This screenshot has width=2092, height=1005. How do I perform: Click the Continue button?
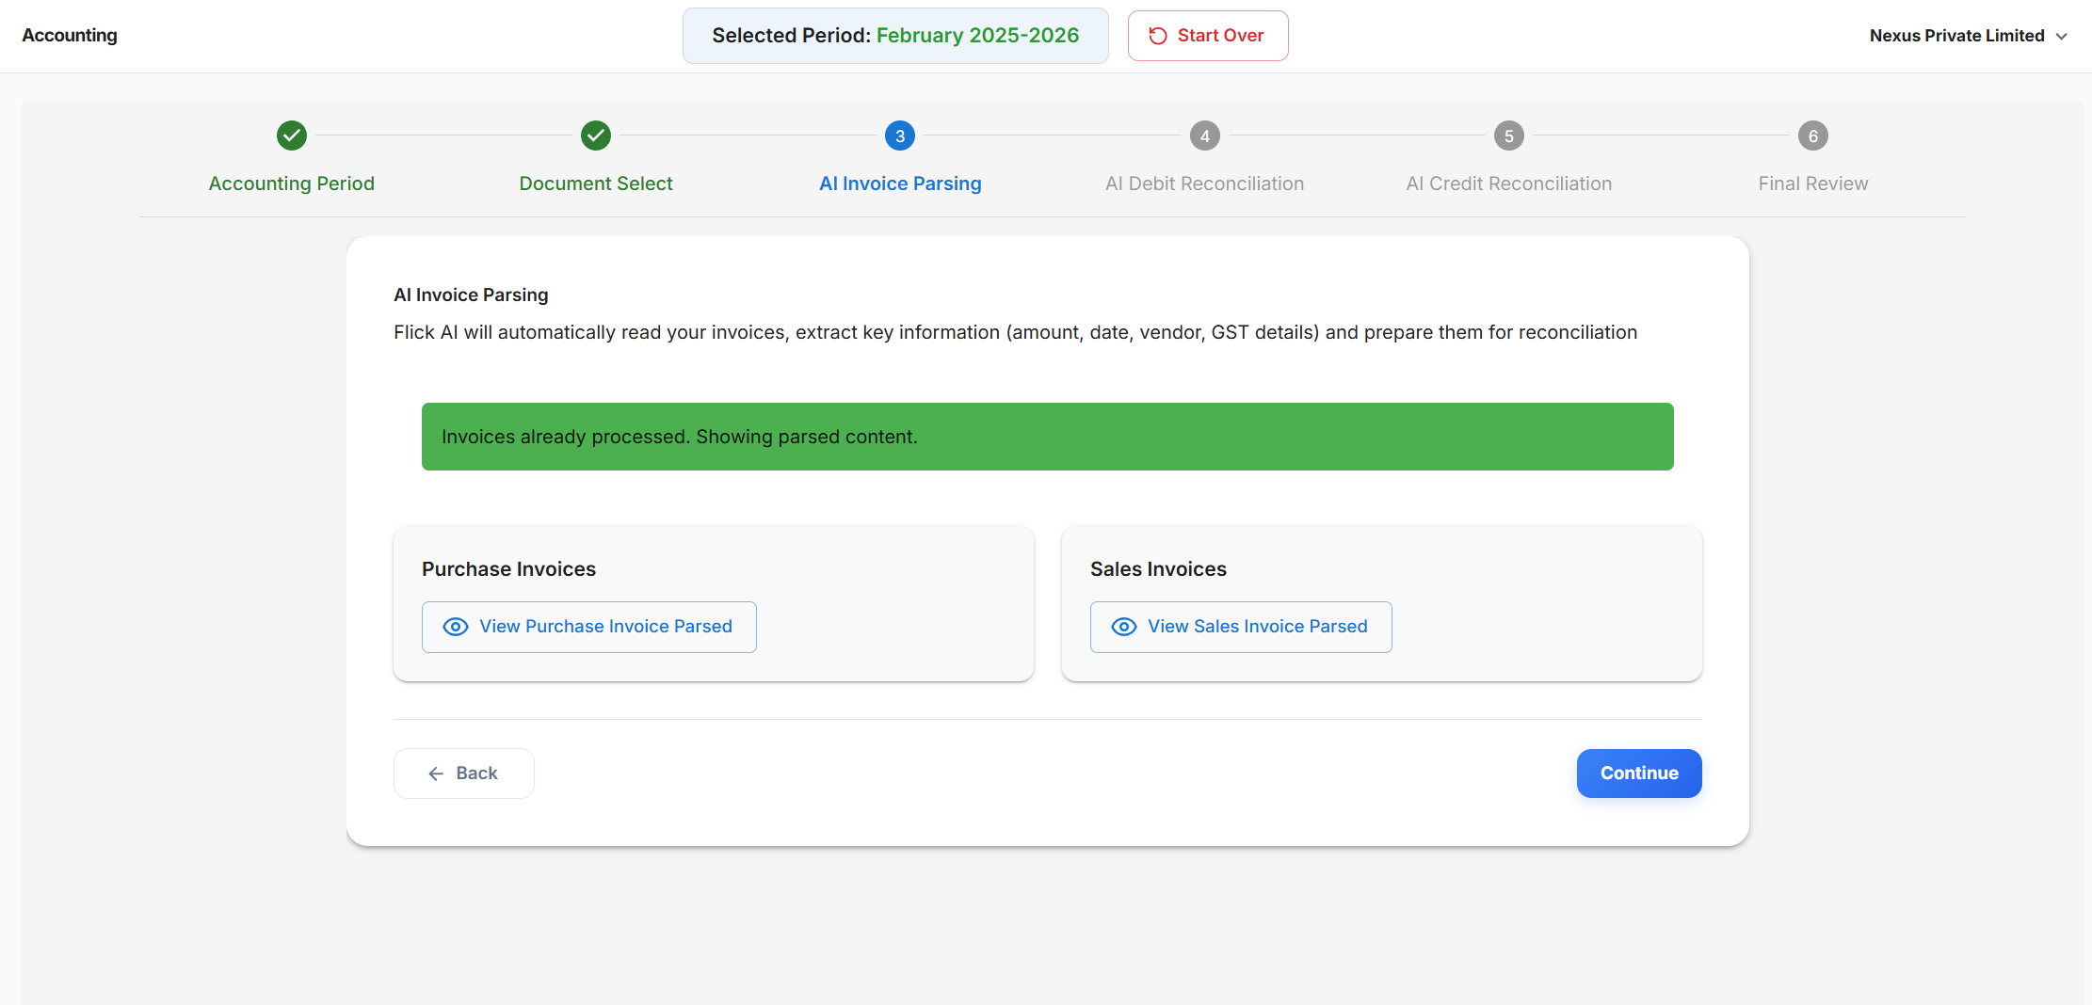pyautogui.click(x=1639, y=774)
